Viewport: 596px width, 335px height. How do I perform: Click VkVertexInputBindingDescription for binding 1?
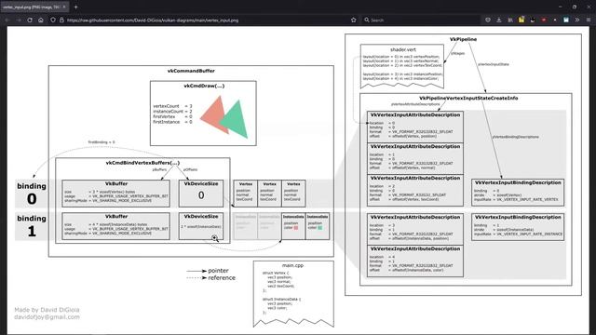[518, 227]
